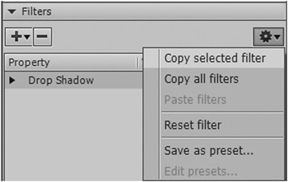288x182 pixels.
Task: Click the divider right of Property header
Action: click(x=137, y=62)
